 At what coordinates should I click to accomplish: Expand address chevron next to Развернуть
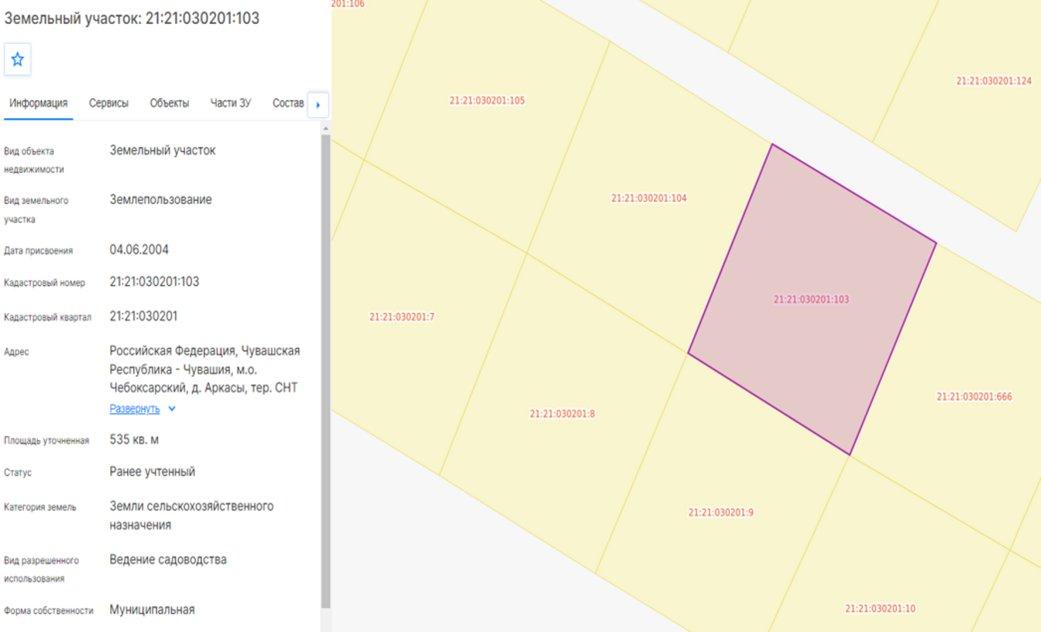pyautogui.click(x=172, y=409)
